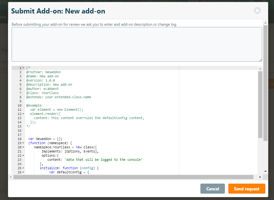Close the Submit Add-on dialog
Viewport: 274px width, 200px height.
click(x=257, y=11)
